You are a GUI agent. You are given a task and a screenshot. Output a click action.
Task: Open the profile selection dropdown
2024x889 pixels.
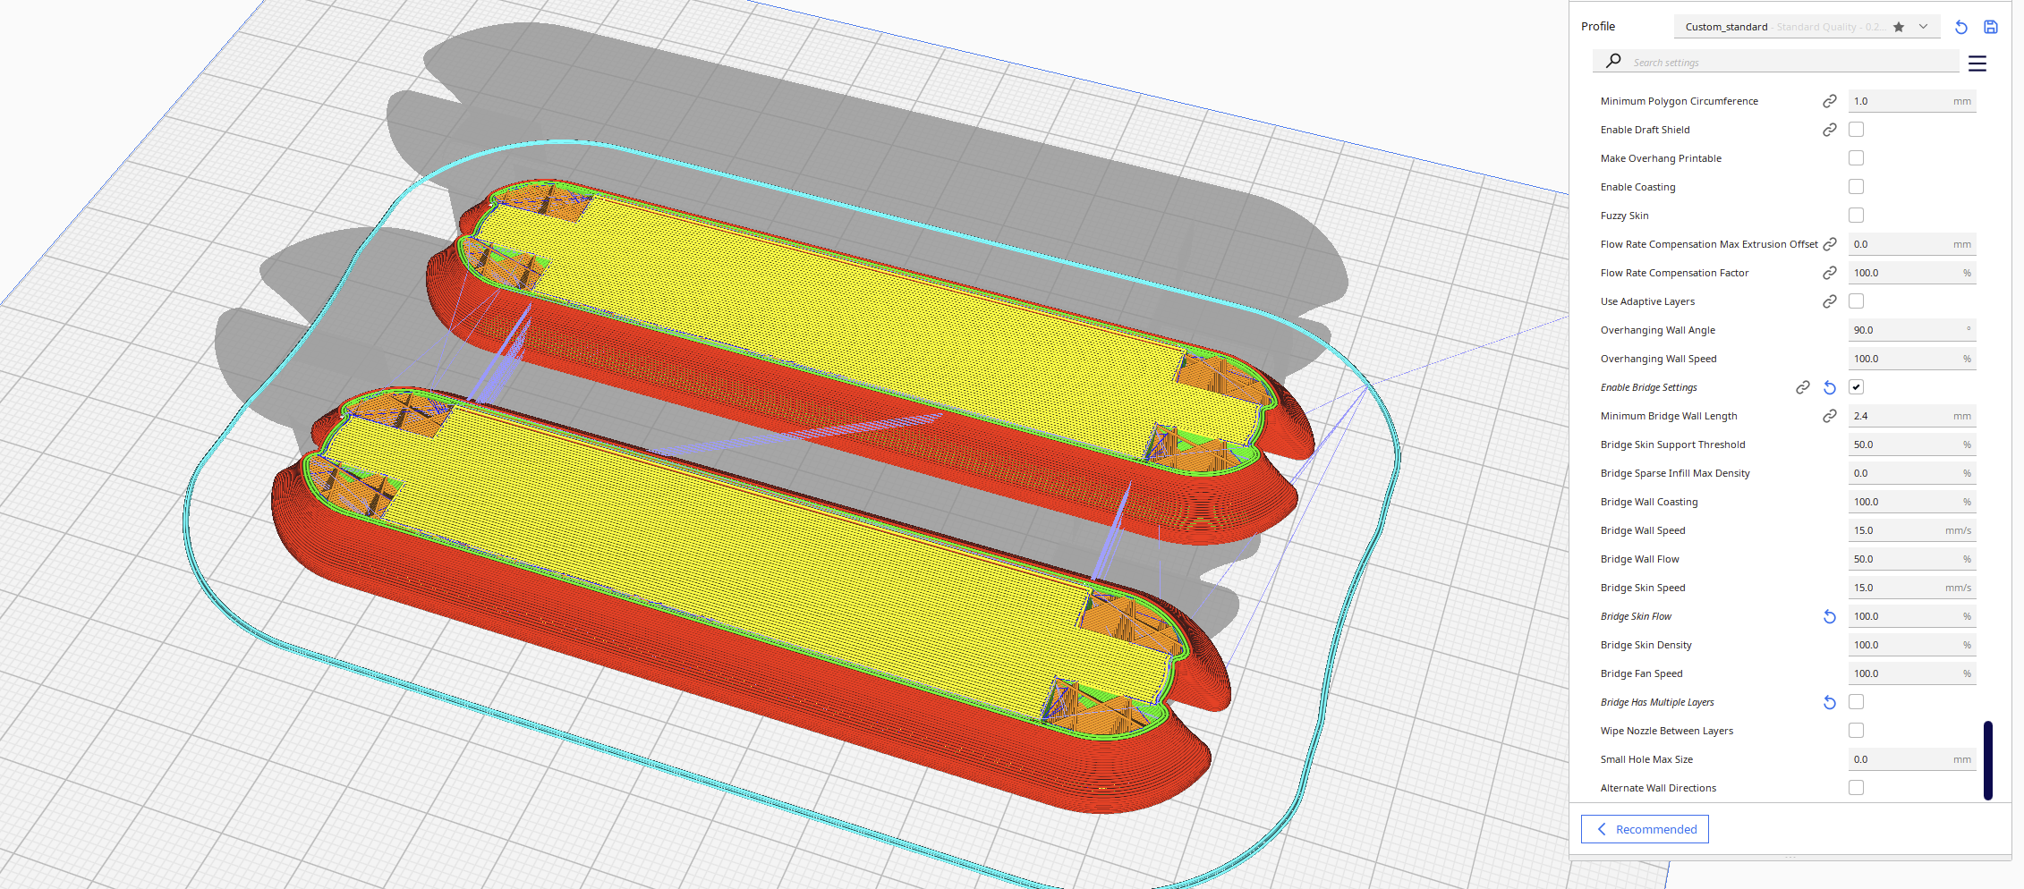click(x=1922, y=27)
